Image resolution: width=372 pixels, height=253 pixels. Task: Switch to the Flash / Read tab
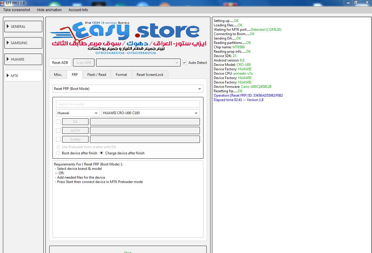tap(97, 75)
